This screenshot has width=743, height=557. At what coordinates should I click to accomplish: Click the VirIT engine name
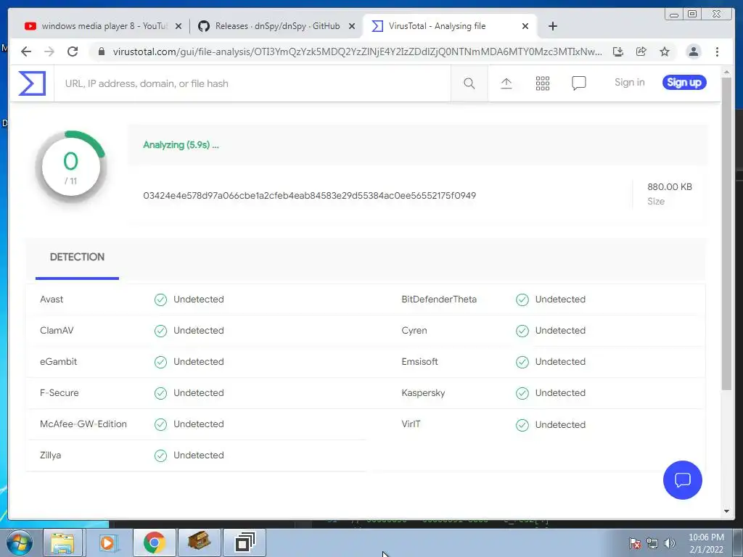coord(411,424)
